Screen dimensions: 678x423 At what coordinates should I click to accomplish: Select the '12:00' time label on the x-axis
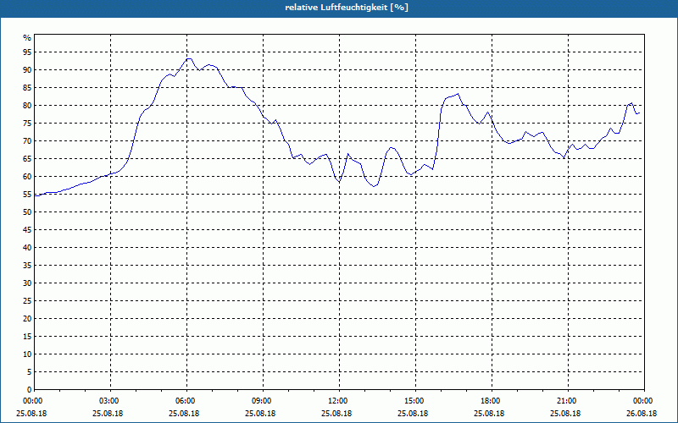[x=339, y=401]
